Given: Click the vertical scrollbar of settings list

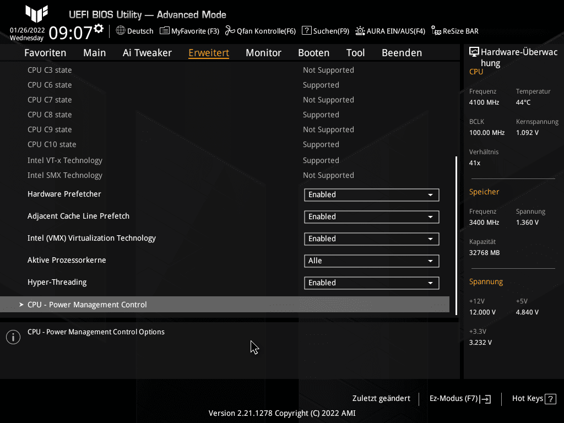Looking at the screenshot, I should click(456, 236).
